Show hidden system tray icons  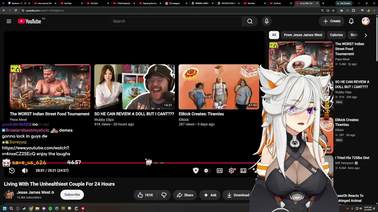pos(348,208)
